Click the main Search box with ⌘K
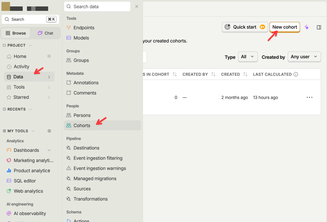The image size is (327, 222). point(30,20)
